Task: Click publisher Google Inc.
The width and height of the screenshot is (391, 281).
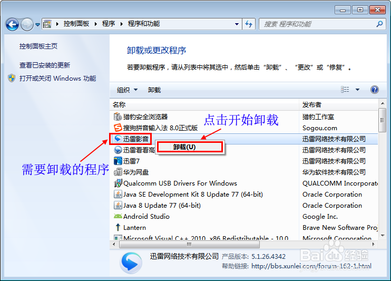Action: (x=320, y=217)
